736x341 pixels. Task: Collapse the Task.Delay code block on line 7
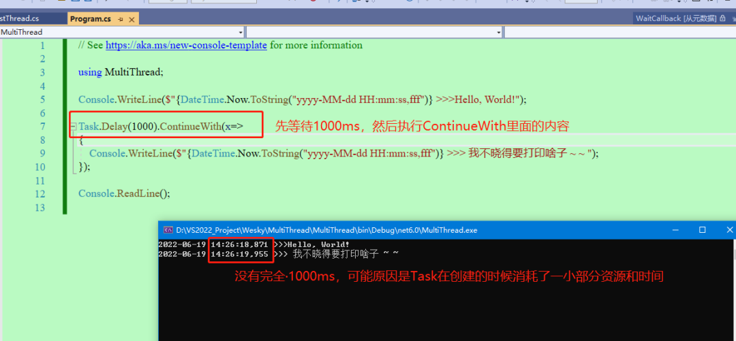tap(74, 127)
